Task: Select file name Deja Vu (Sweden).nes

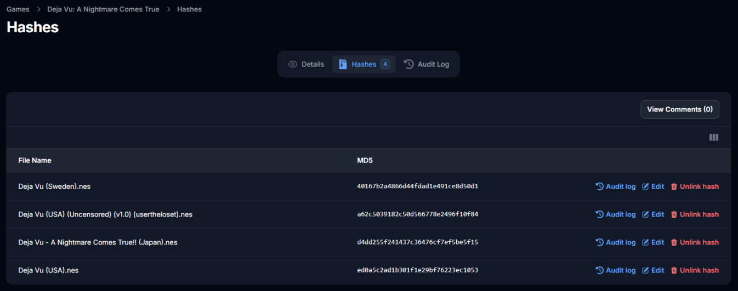Action: point(54,187)
